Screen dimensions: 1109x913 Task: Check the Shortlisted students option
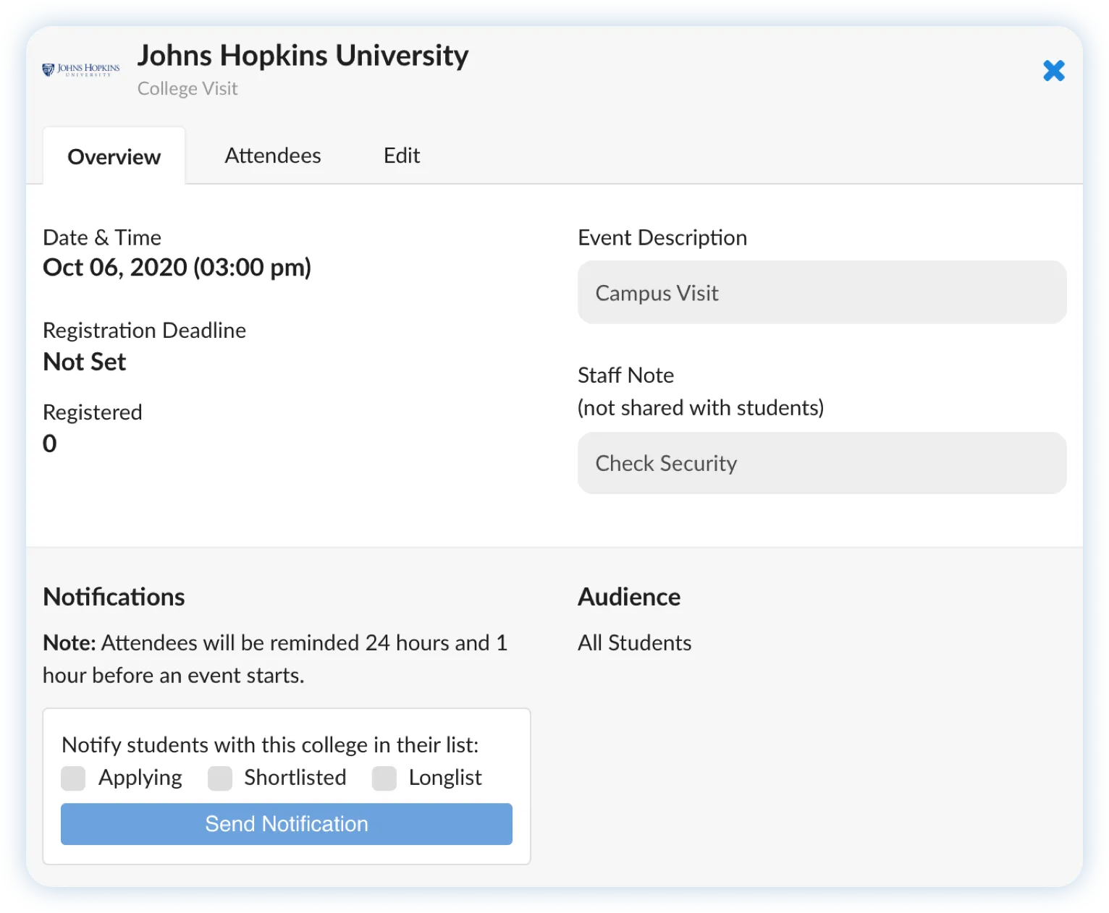(220, 778)
